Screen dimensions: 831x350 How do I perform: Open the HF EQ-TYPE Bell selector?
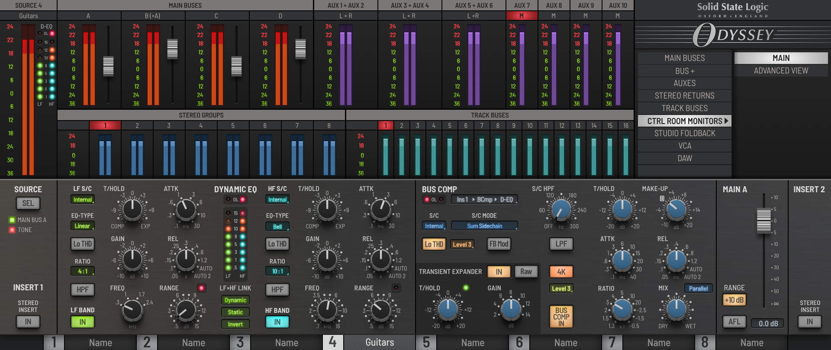click(277, 226)
